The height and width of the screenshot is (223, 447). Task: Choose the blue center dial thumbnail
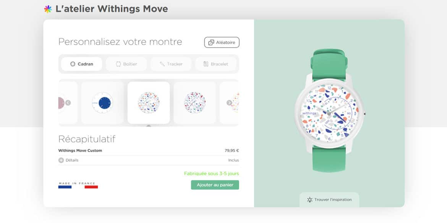(102, 103)
